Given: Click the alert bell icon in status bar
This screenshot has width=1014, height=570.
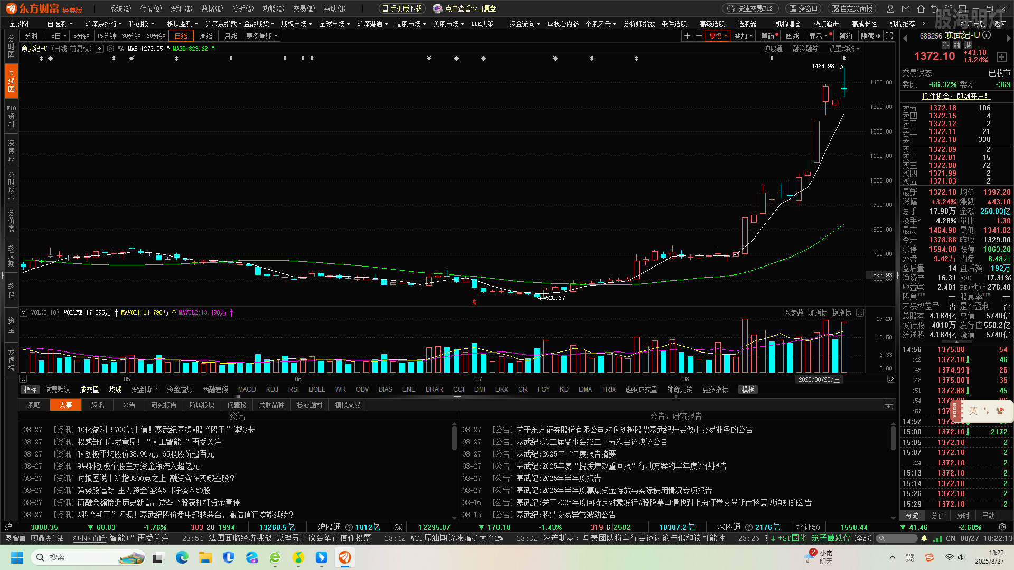Looking at the screenshot, I should coord(924,538).
